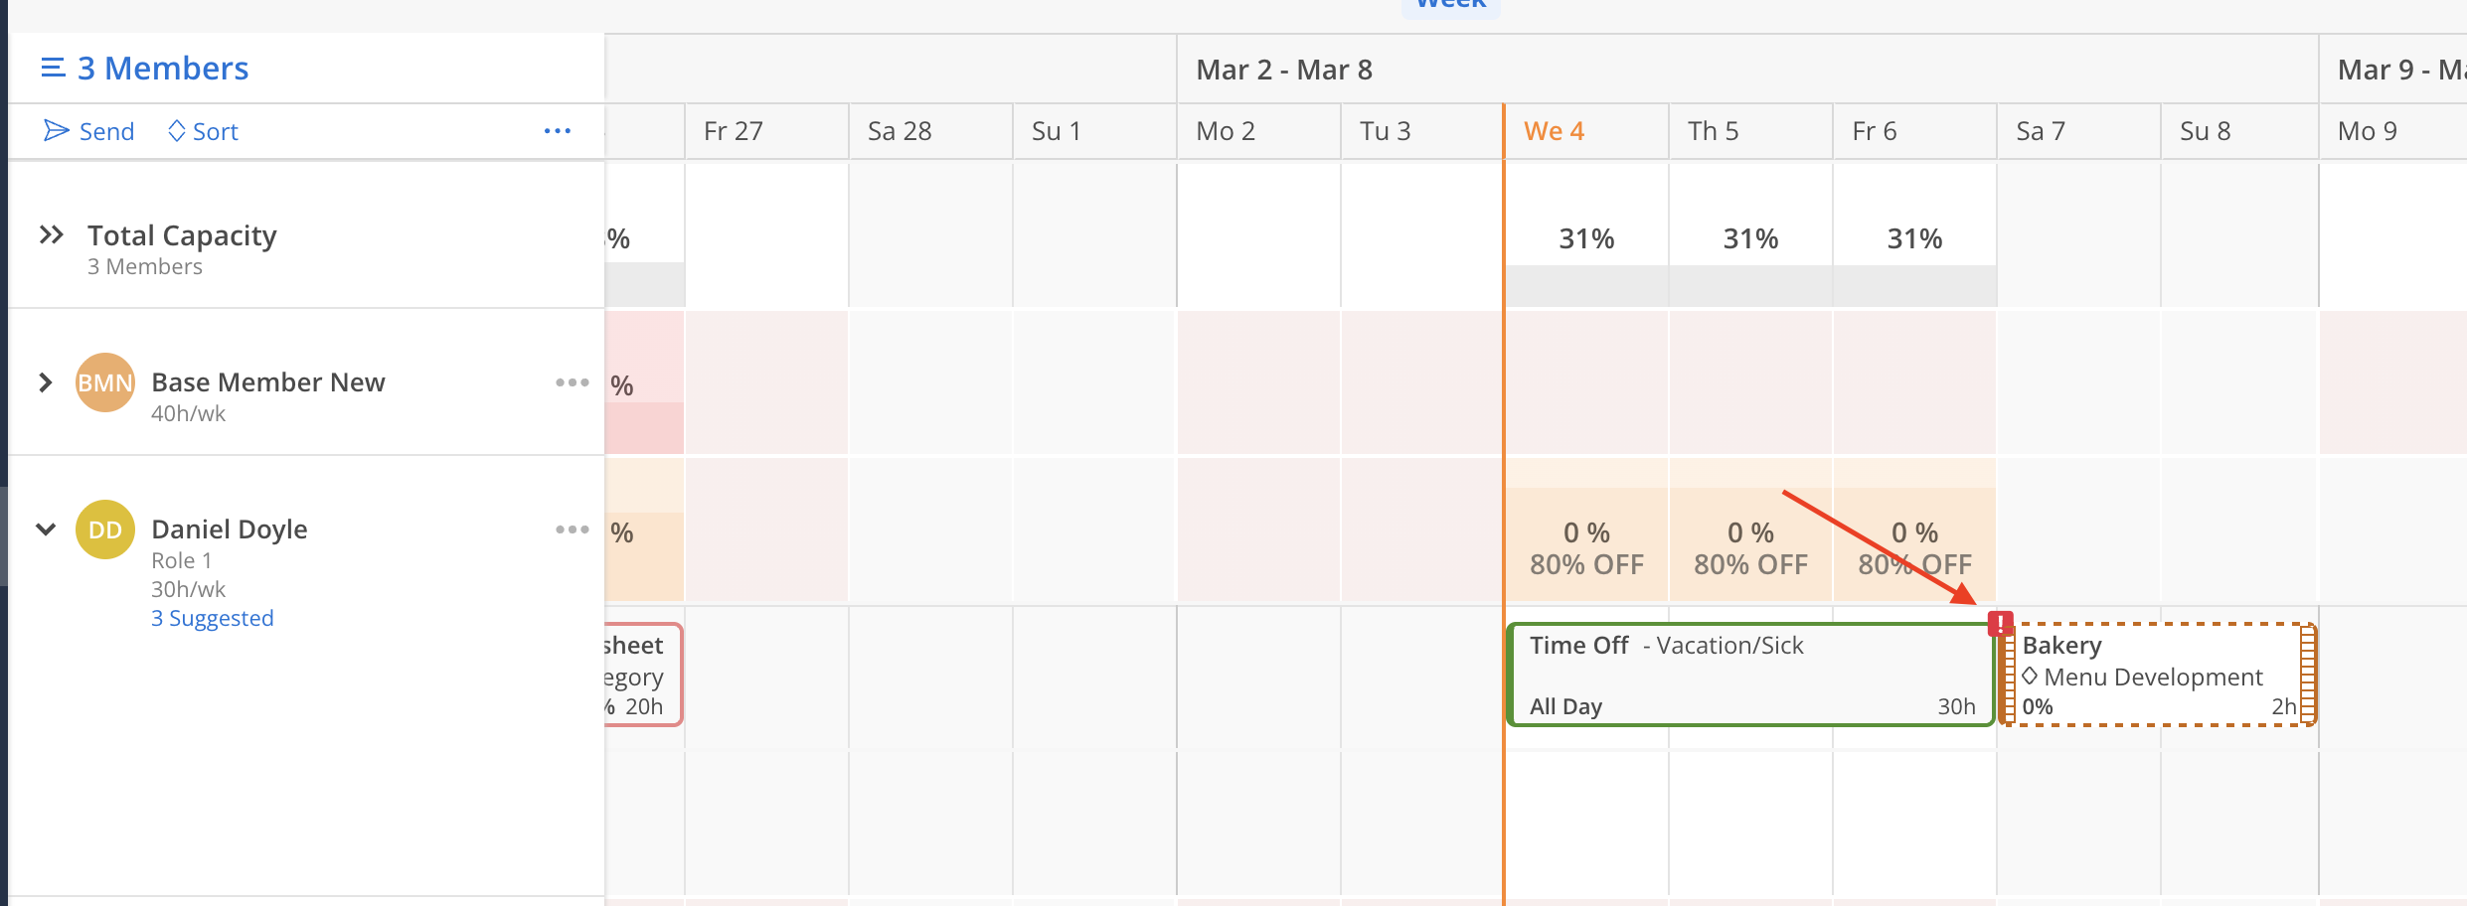The width and height of the screenshot is (2467, 906).
Task: Expand the Total Capacity row
Action: point(51,235)
